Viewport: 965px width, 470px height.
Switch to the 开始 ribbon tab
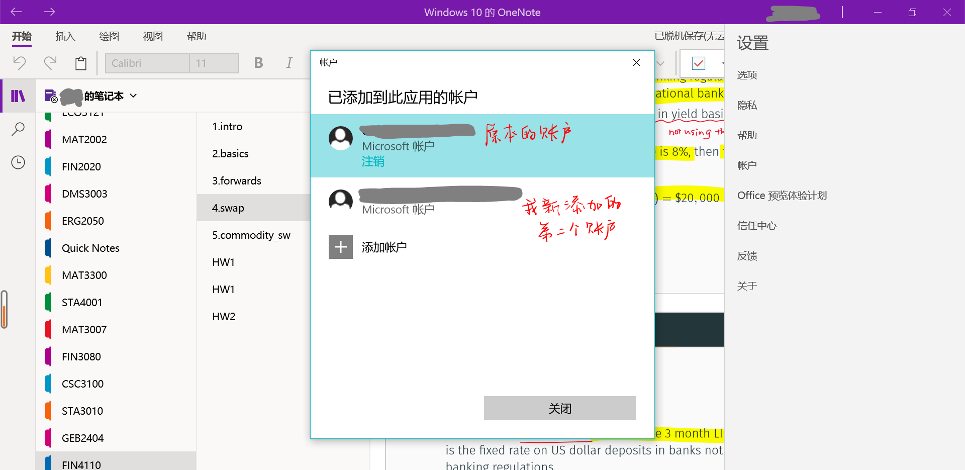22,36
